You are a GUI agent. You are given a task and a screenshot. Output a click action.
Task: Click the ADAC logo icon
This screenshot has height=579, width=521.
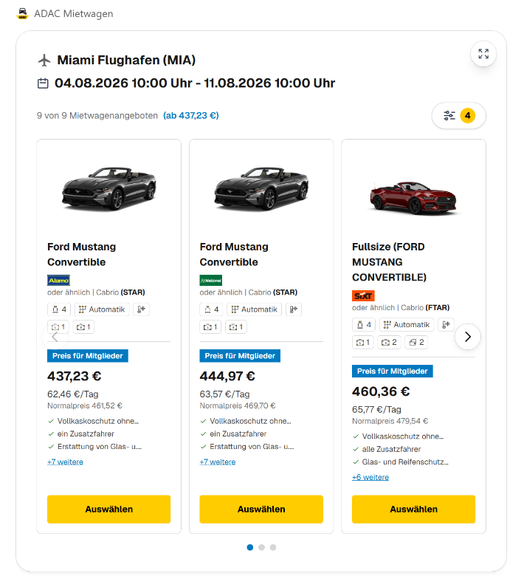(22, 13)
